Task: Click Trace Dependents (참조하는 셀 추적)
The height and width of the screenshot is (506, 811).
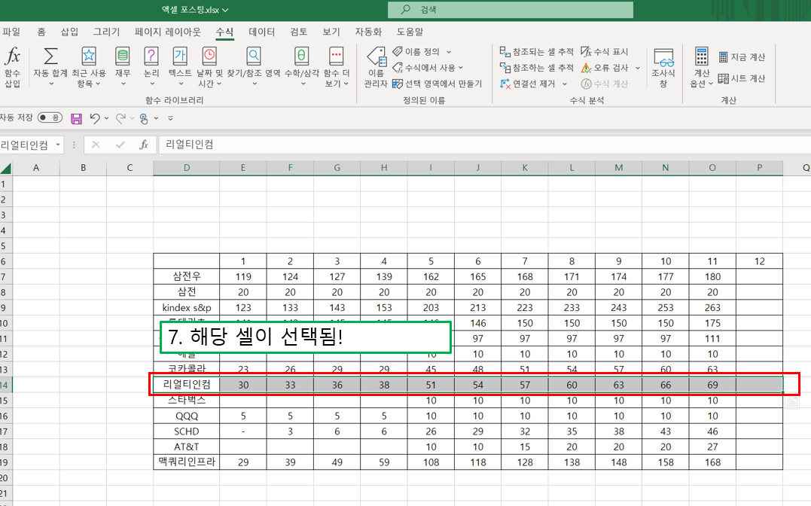Action: (x=536, y=67)
